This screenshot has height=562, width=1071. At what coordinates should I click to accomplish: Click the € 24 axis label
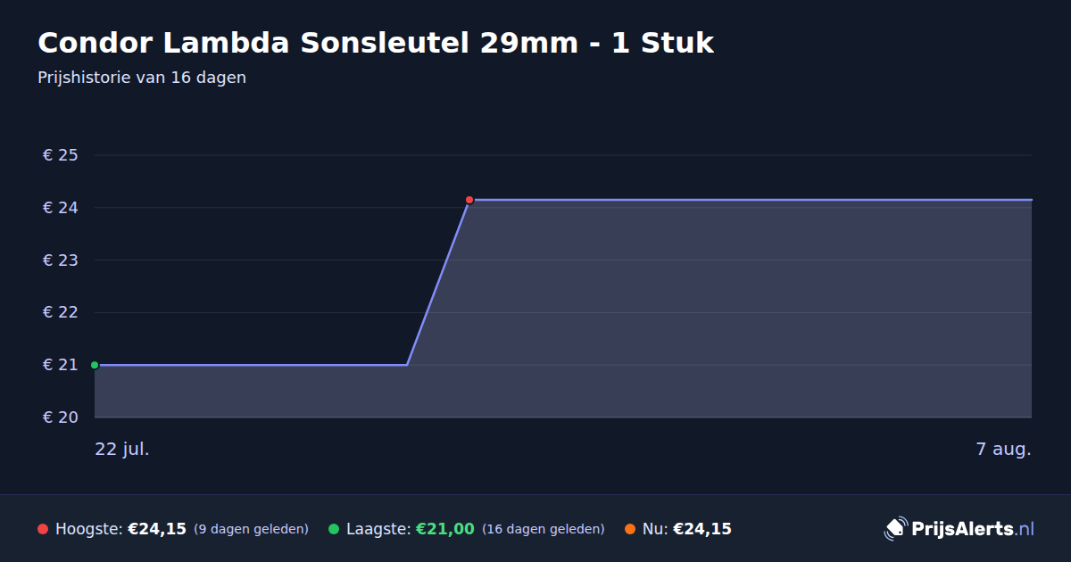pyautogui.click(x=61, y=208)
